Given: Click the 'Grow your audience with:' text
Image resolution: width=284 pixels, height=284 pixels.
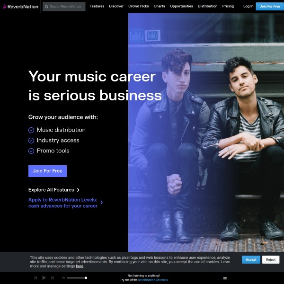Looking at the screenshot, I should point(63,117).
